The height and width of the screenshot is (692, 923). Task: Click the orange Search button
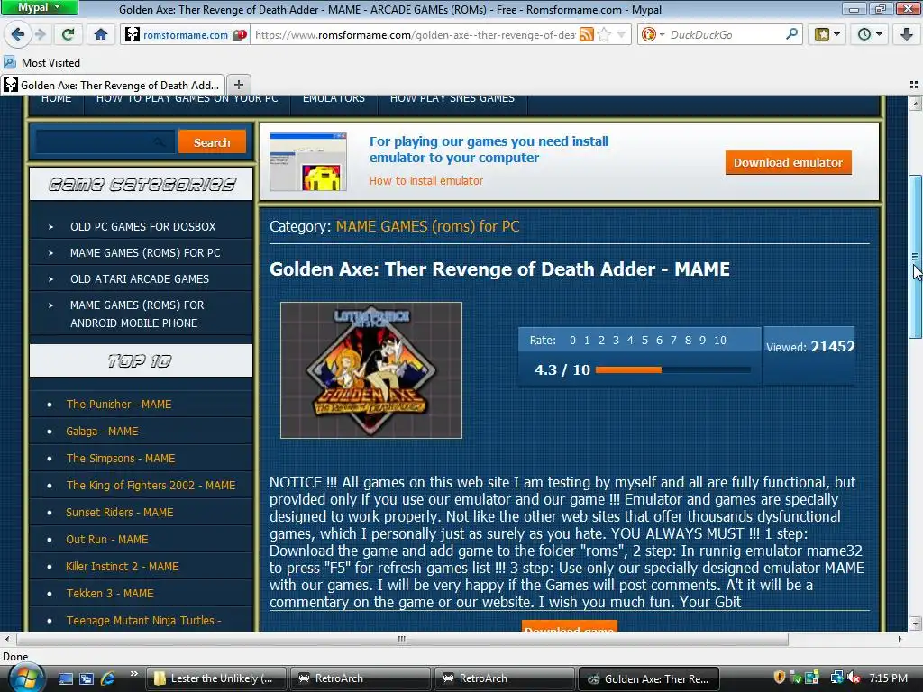pos(212,141)
